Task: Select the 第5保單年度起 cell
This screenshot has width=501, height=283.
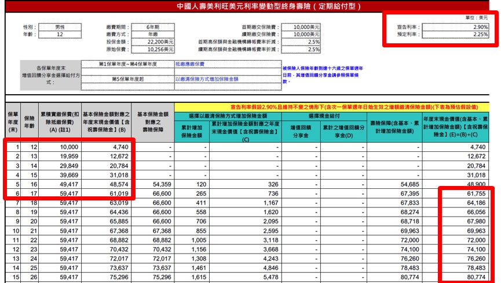Action: (128, 79)
